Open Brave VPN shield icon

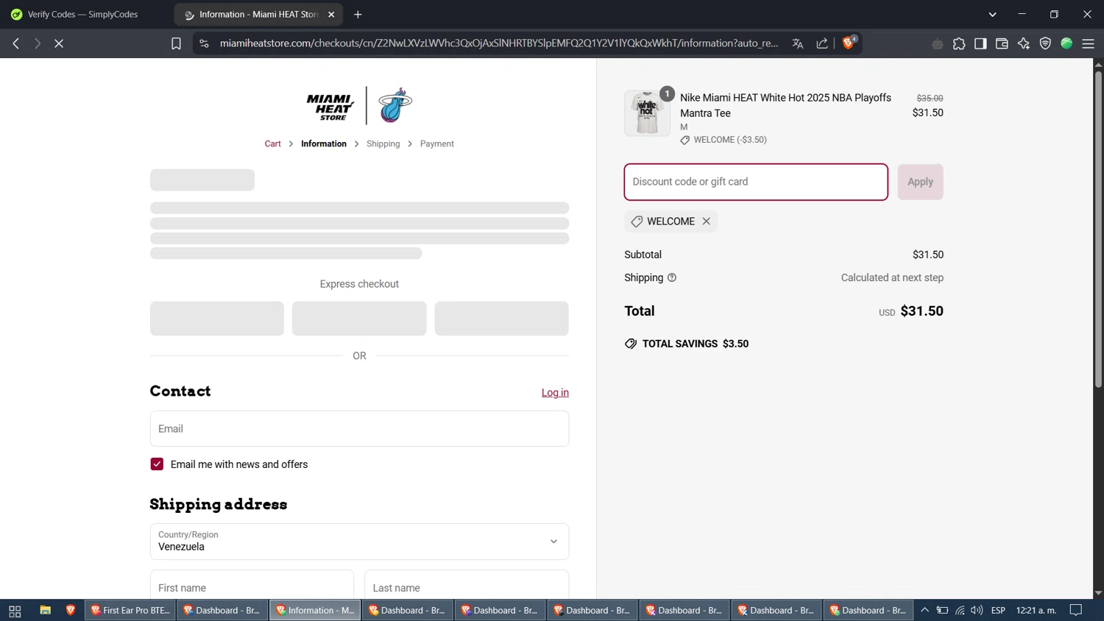pyautogui.click(x=1045, y=43)
